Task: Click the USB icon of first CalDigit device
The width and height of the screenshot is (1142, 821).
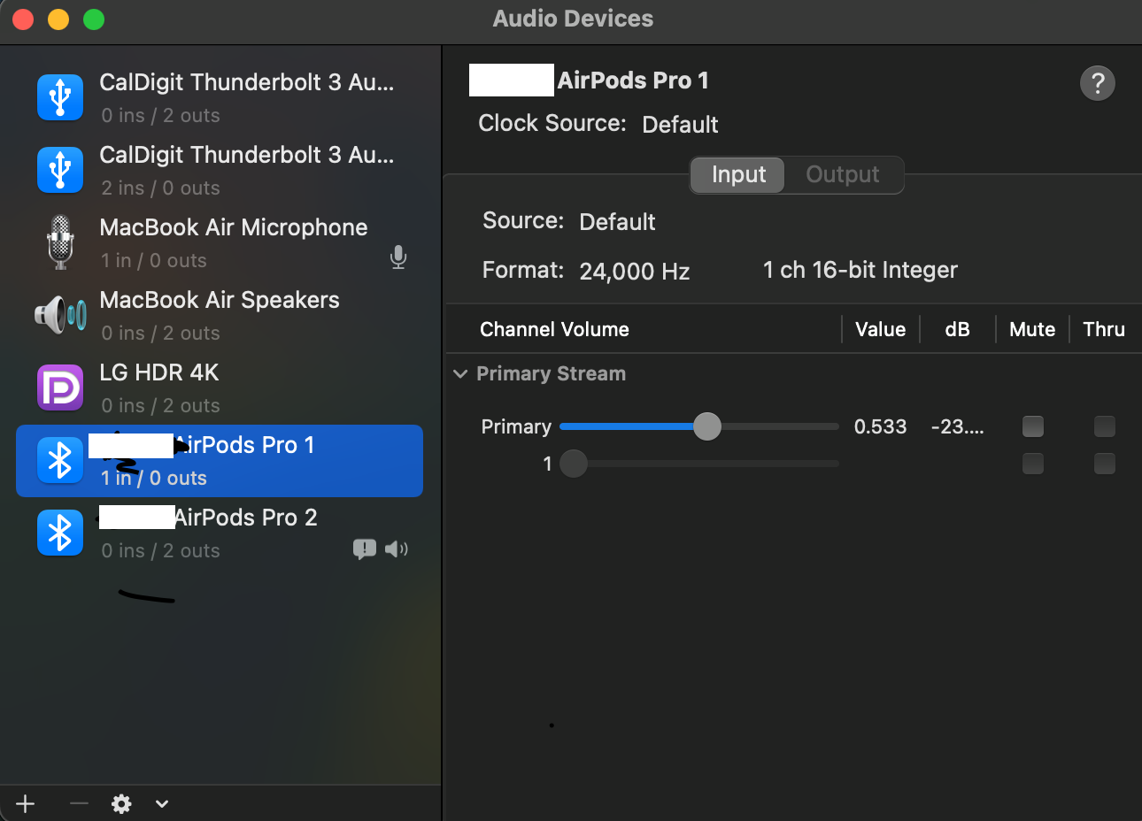Action: (x=60, y=97)
